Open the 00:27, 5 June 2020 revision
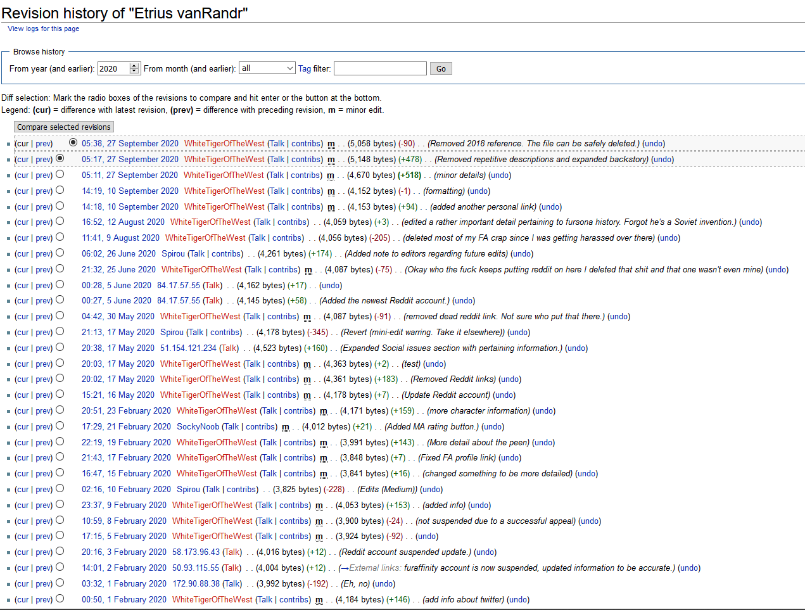 (117, 301)
